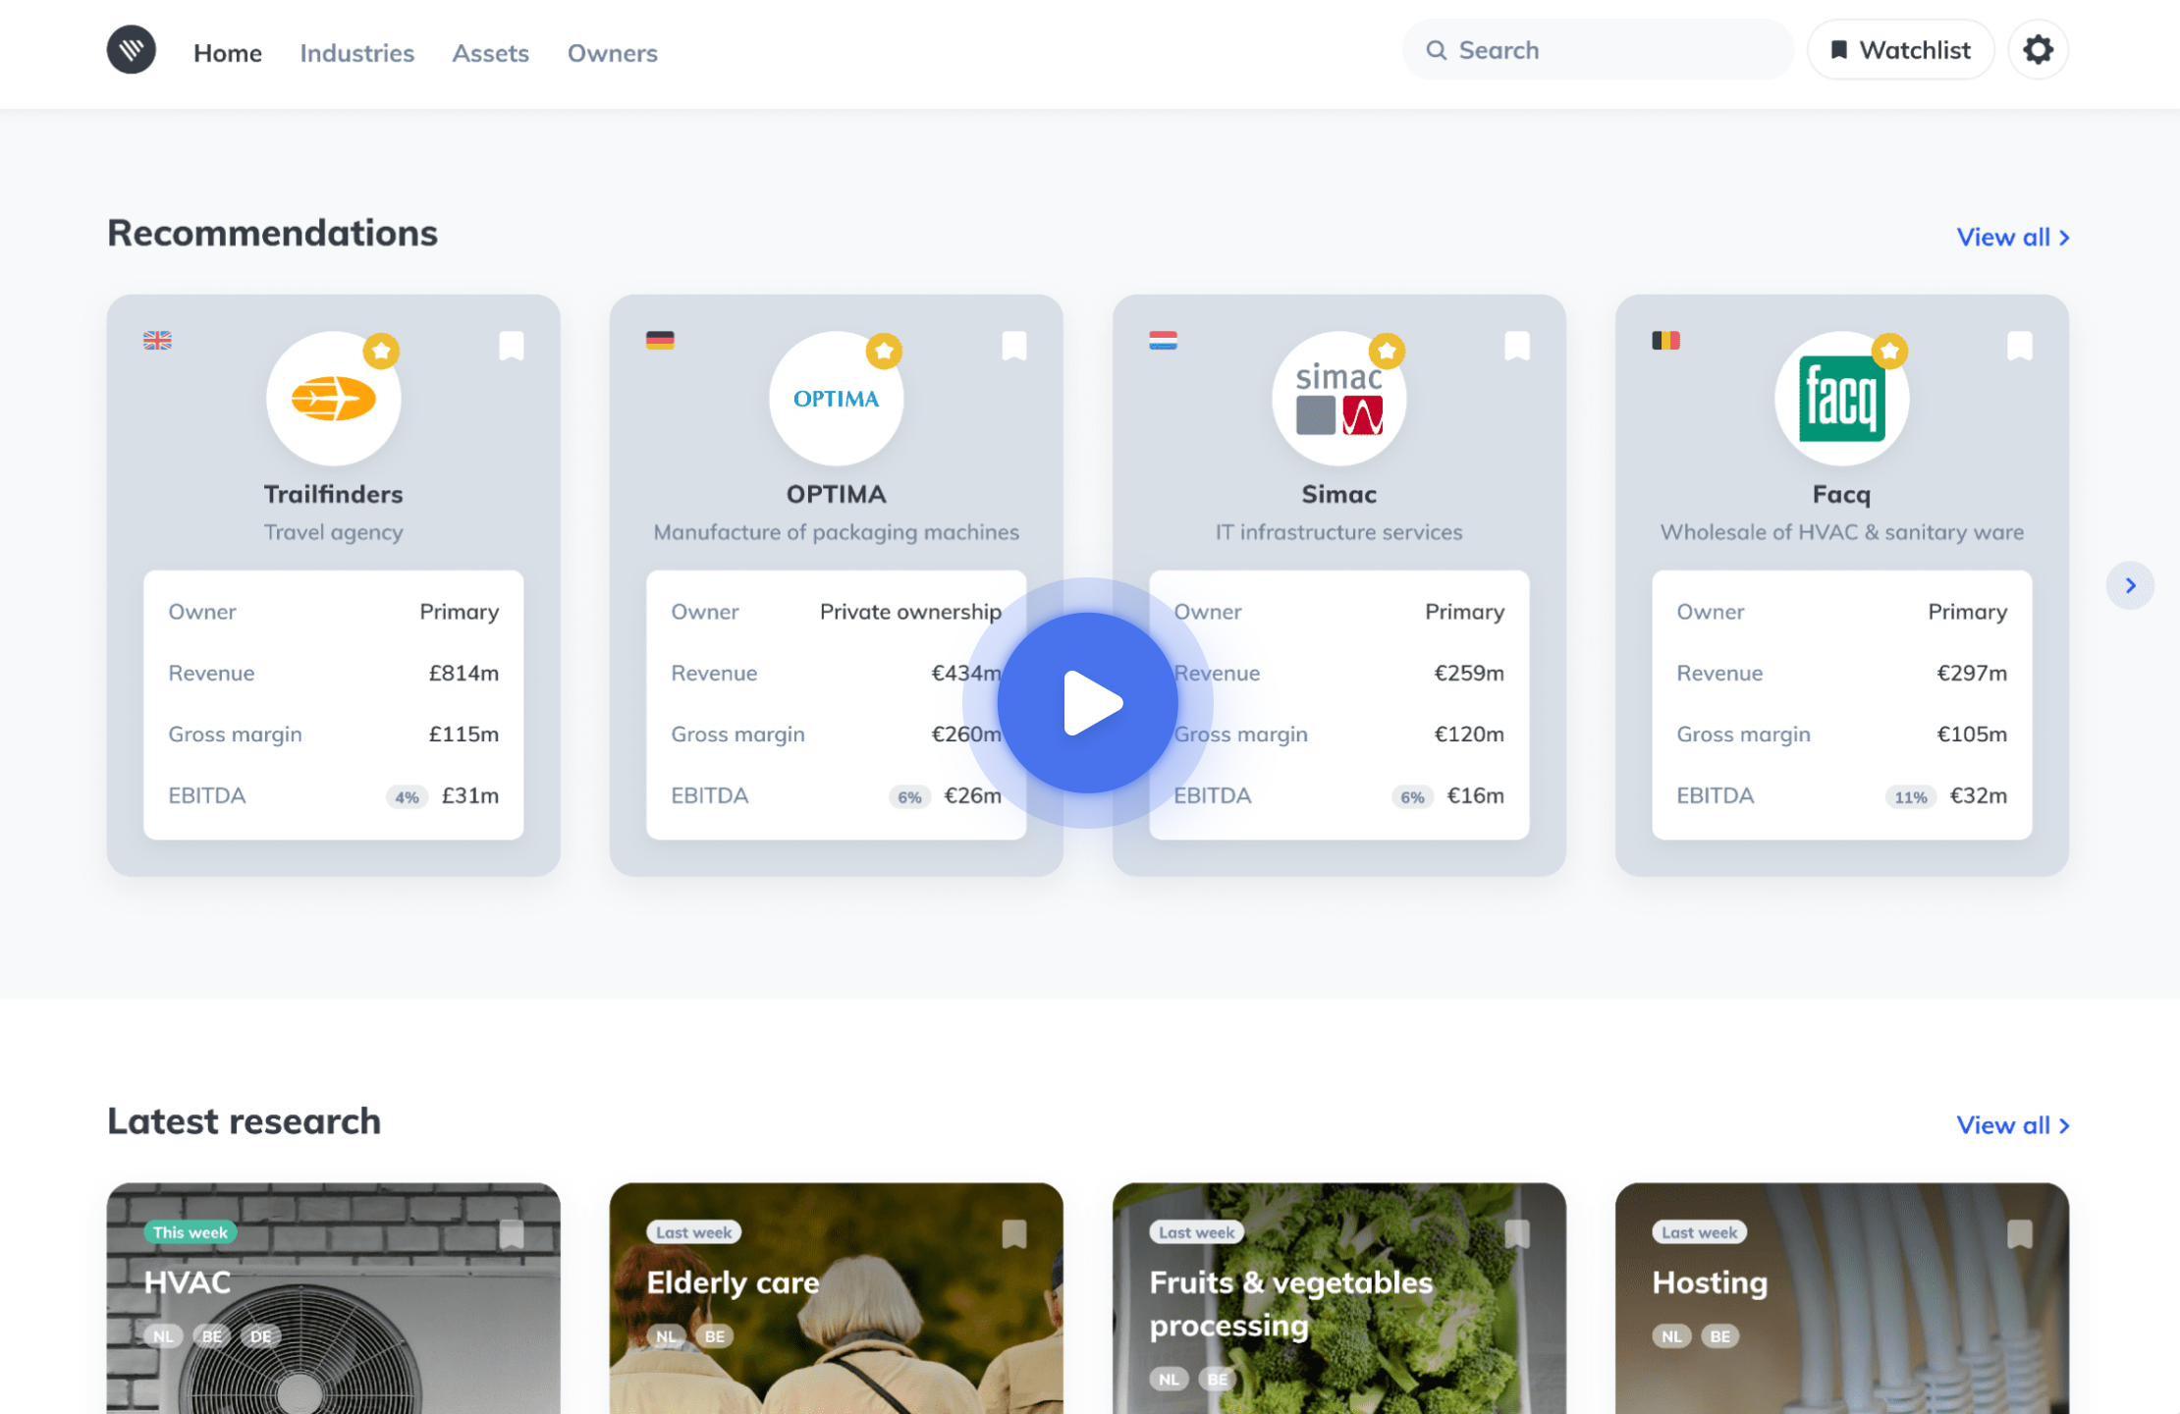Viewport: 2180px width, 1414px height.
Task: Click Wholesale of HVAC & sanitary ware
Action: pyautogui.click(x=1842, y=532)
